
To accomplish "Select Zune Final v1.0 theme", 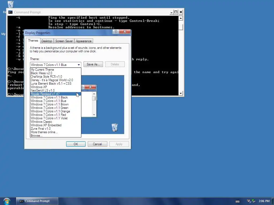I will click(56, 129).
